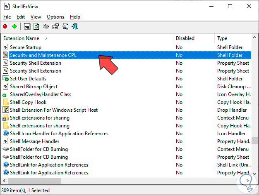
Task: Open the Options menu
Action: pos(55,17)
